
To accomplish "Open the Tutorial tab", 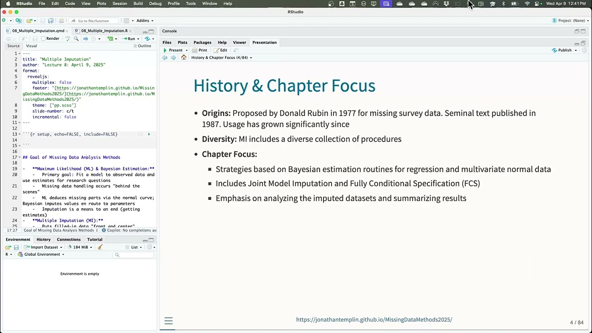I will point(95,240).
